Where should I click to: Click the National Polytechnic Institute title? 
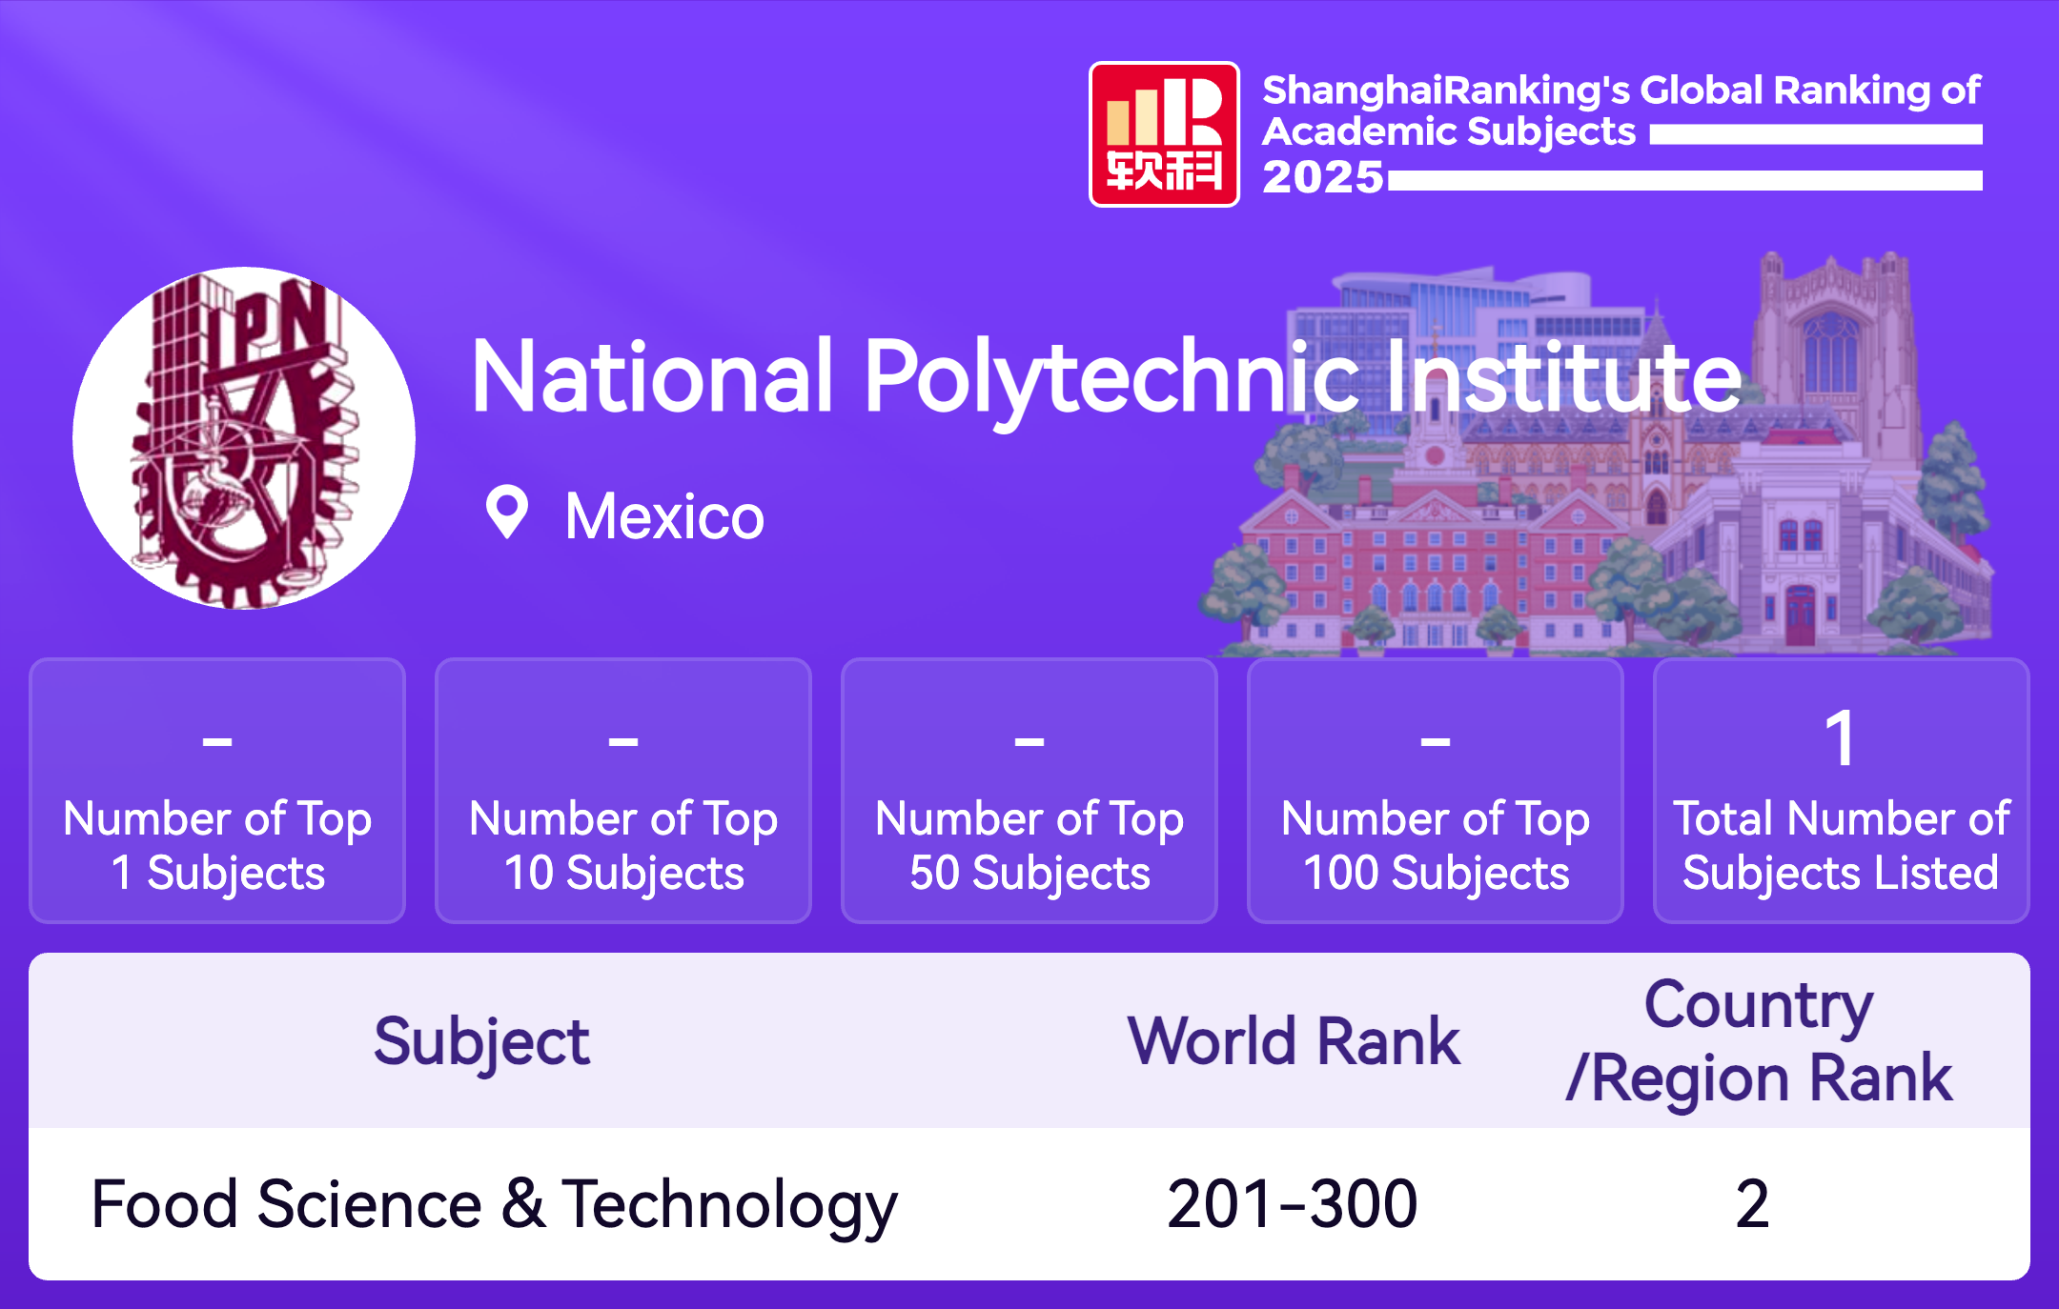pyautogui.click(x=1106, y=378)
